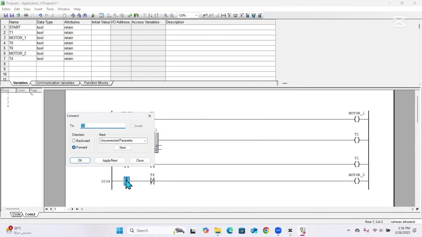Click the sort descending Z-A icon
This screenshot has width=422, height=237.
[x=156, y=15]
